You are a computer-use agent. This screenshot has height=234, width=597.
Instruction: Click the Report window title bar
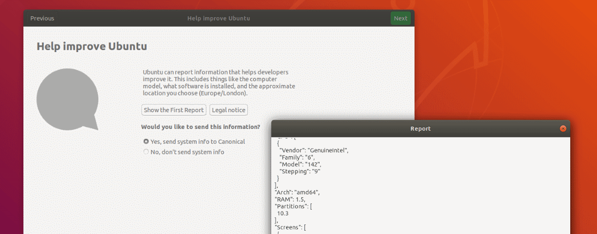(420, 128)
